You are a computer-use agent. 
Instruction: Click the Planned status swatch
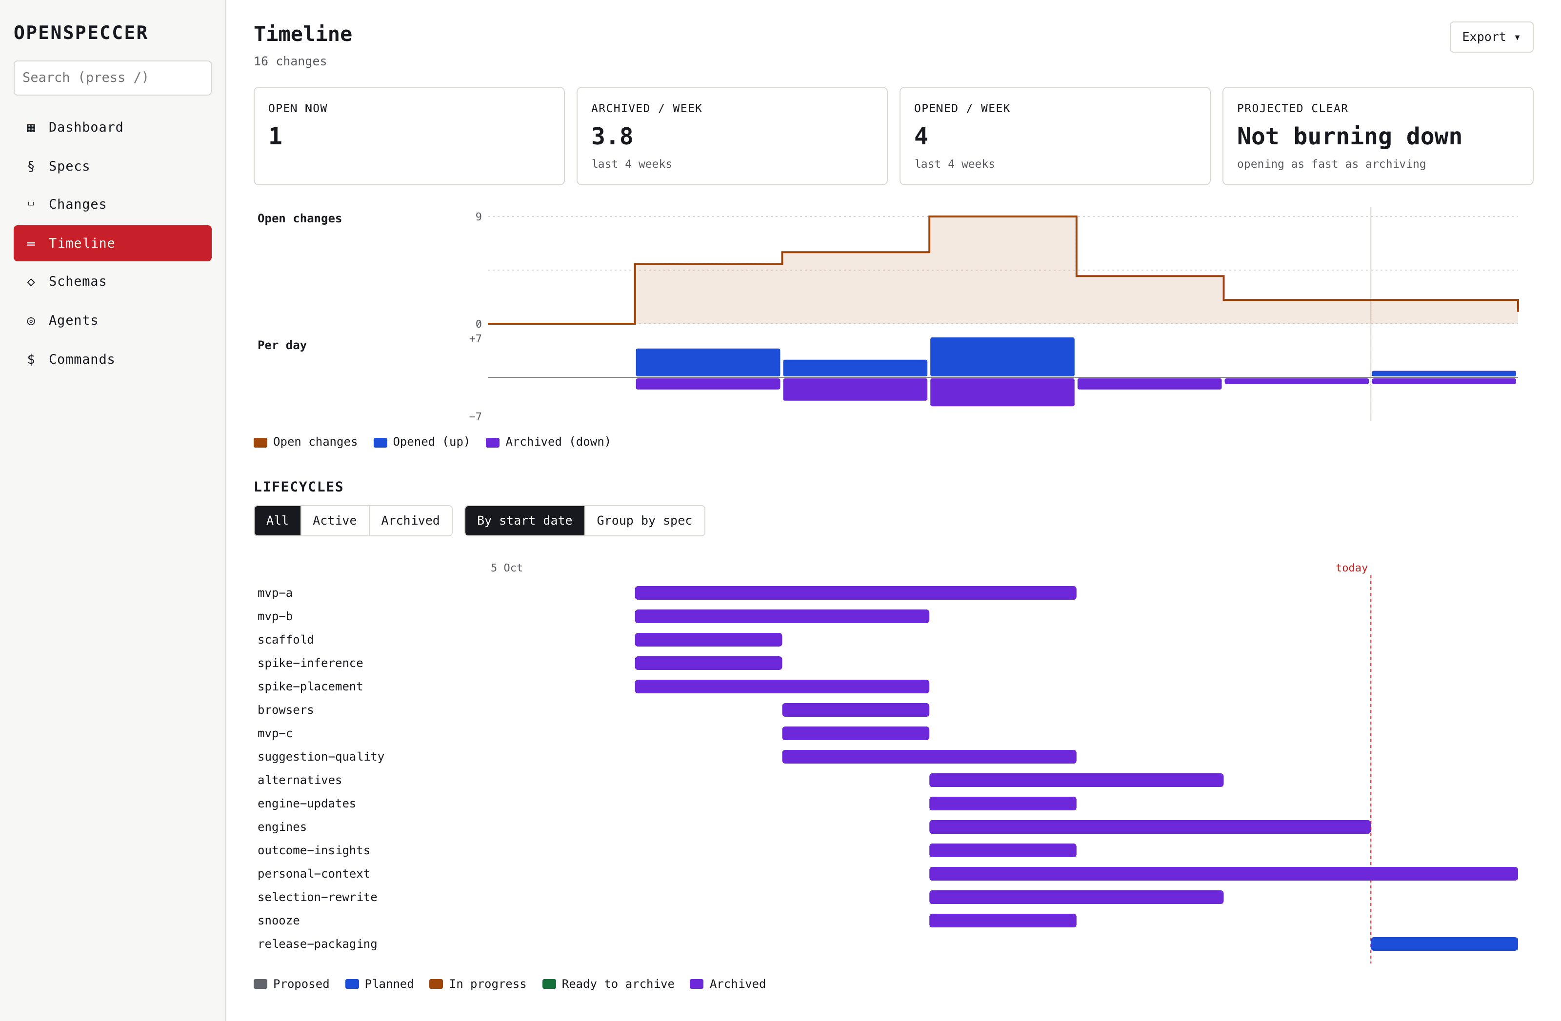pyautogui.click(x=352, y=984)
